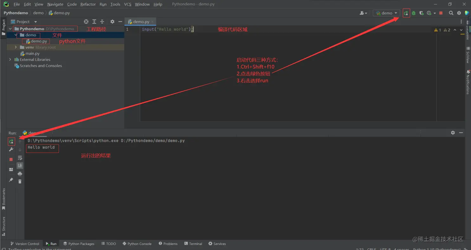Expand External Libraries node
Image resolution: width=471 pixels, height=250 pixels.
point(10,59)
